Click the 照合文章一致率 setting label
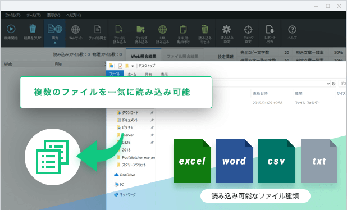The height and width of the screenshot is (210, 347). (309, 52)
